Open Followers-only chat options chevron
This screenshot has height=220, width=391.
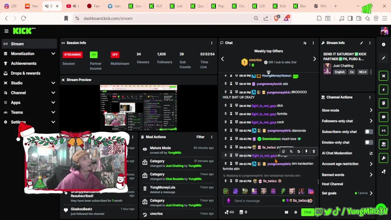pyautogui.click(x=371, y=121)
